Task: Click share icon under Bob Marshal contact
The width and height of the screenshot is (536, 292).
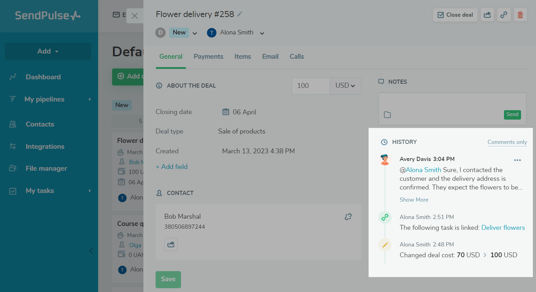Action: [x=171, y=244]
